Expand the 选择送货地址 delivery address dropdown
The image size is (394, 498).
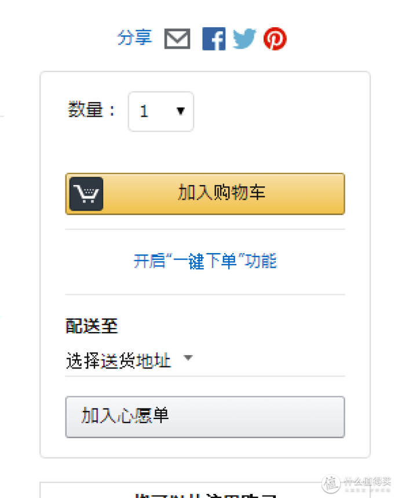[129, 360]
